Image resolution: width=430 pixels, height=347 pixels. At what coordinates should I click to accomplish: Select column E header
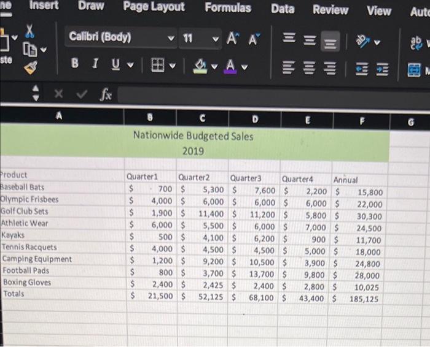pyautogui.click(x=307, y=120)
